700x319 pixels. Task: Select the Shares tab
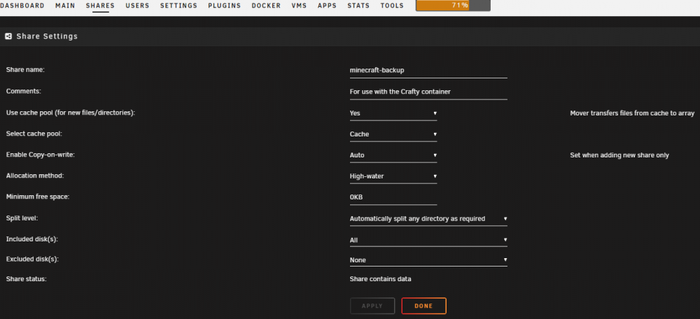coord(100,6)
